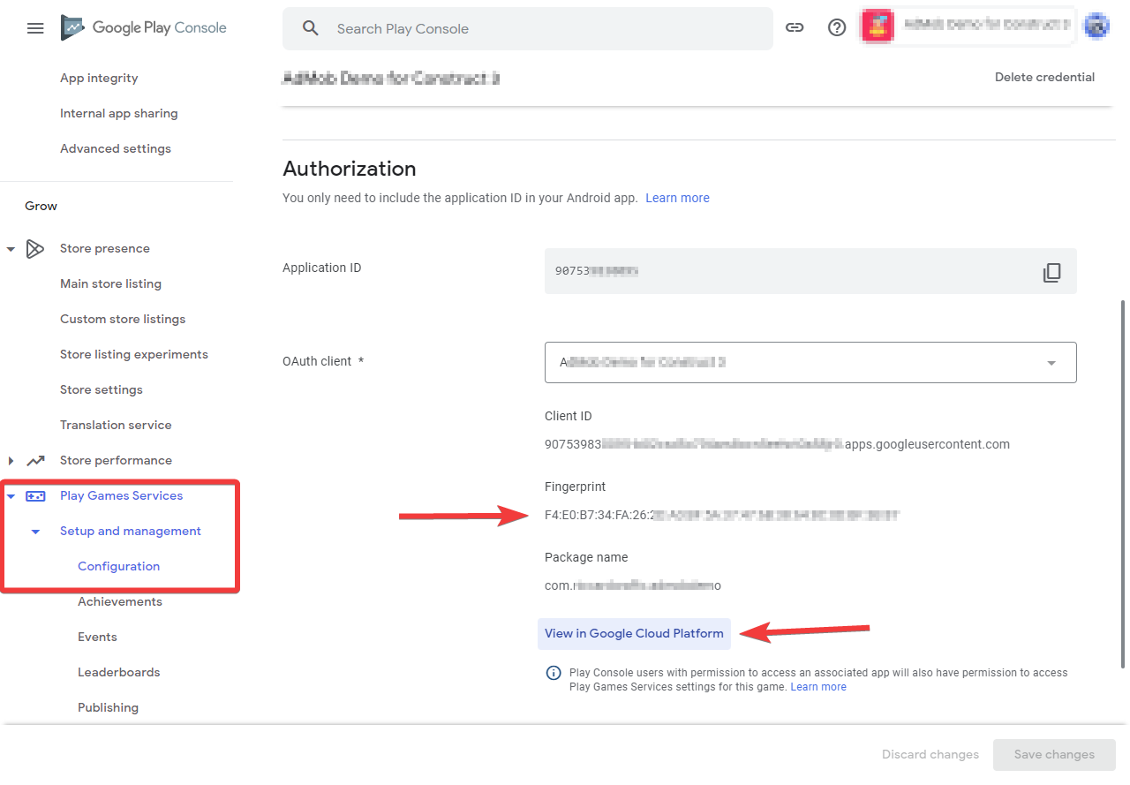Click the Google Play Console logo
This screenshot has height=785, width=1130.
[x=143, y=28]
